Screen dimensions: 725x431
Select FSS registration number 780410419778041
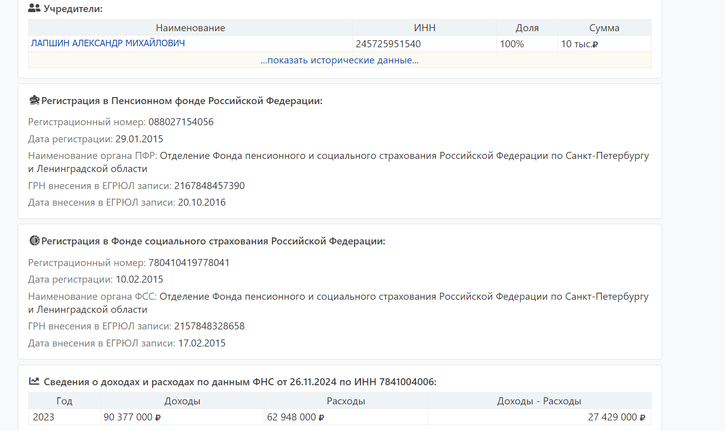pyautogui.click(x=189, y=263)
